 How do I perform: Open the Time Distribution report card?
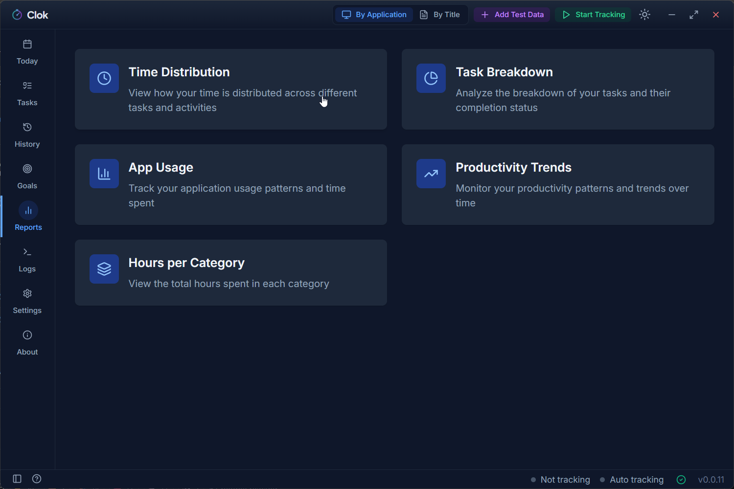[231, 89]
